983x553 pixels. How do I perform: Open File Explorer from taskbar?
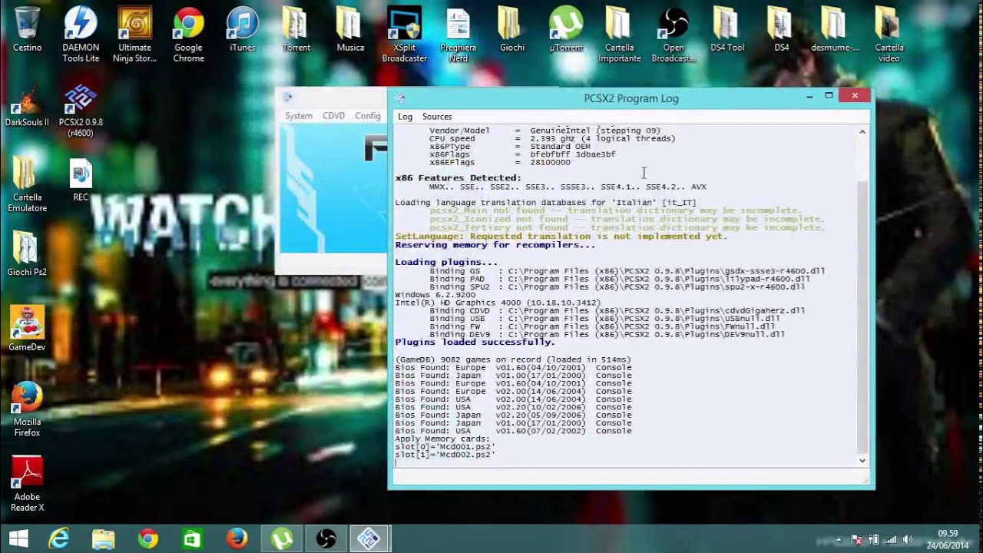104,538
